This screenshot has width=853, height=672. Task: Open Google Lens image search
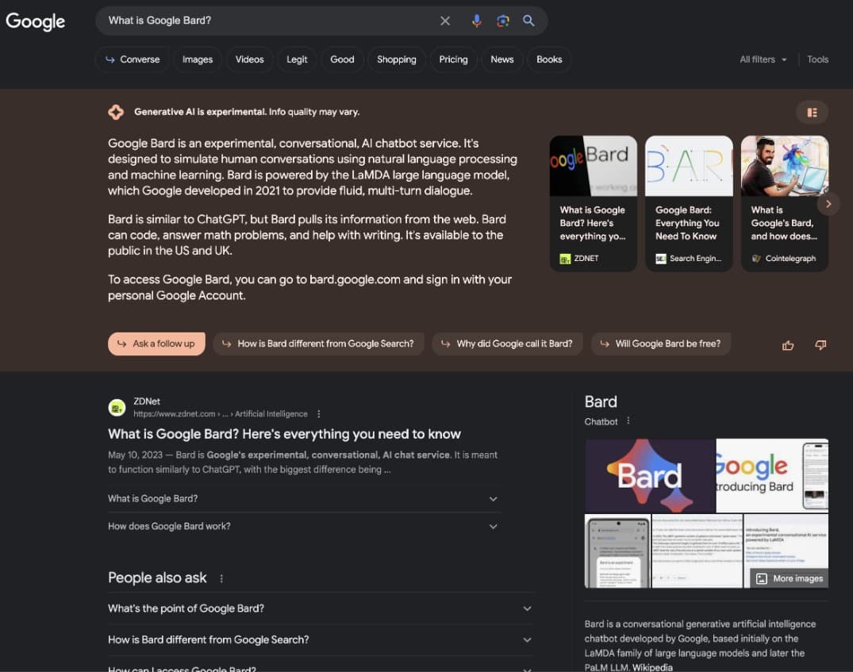pos(502,21)
